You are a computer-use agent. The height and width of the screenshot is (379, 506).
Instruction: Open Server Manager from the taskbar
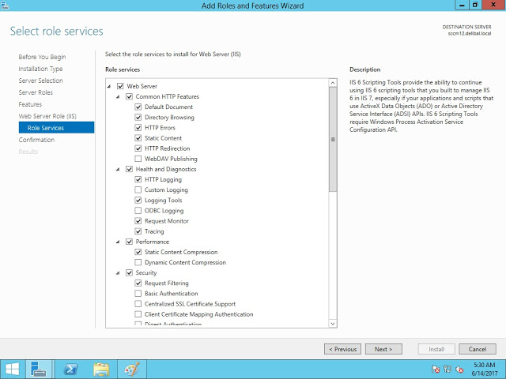(x=40, y=369)
